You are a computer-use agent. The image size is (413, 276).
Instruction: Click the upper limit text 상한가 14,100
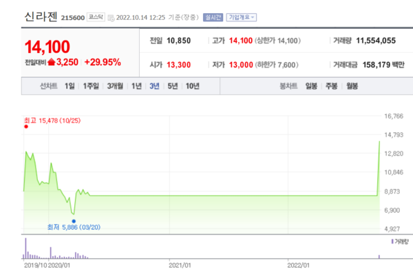pos(277,41)
